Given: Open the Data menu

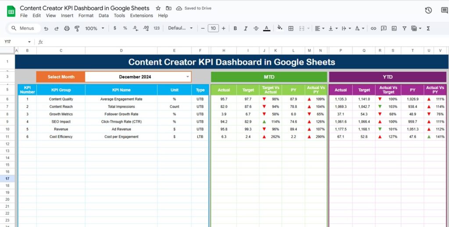Looking at the screenshot, I should (103, 15).
